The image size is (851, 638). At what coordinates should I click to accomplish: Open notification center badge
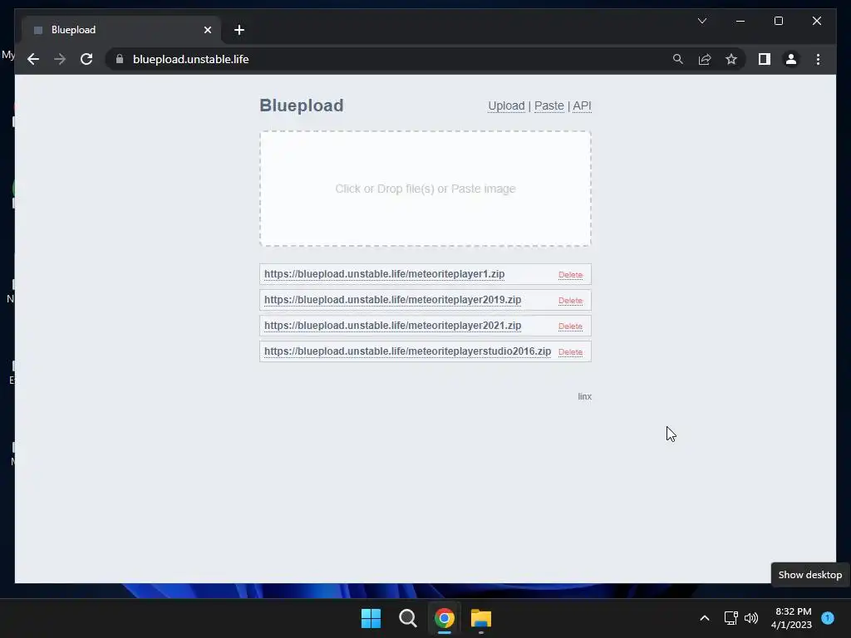[x=828, y=618]
